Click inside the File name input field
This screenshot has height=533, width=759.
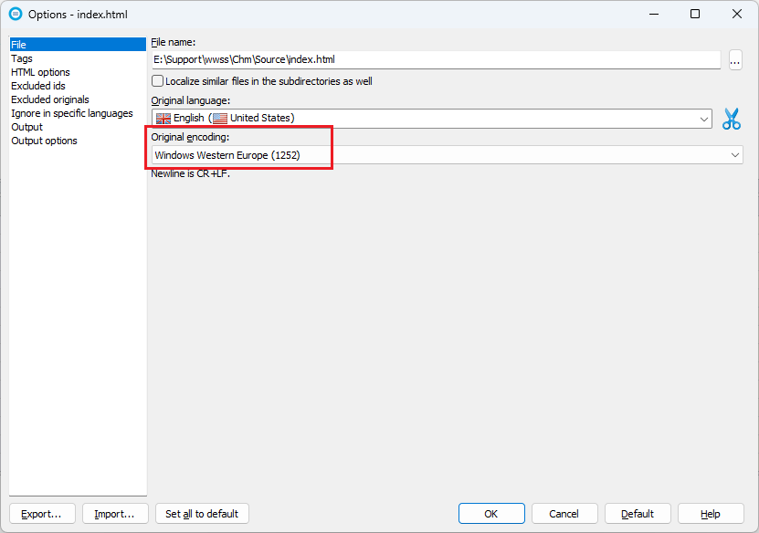point(411,59)
